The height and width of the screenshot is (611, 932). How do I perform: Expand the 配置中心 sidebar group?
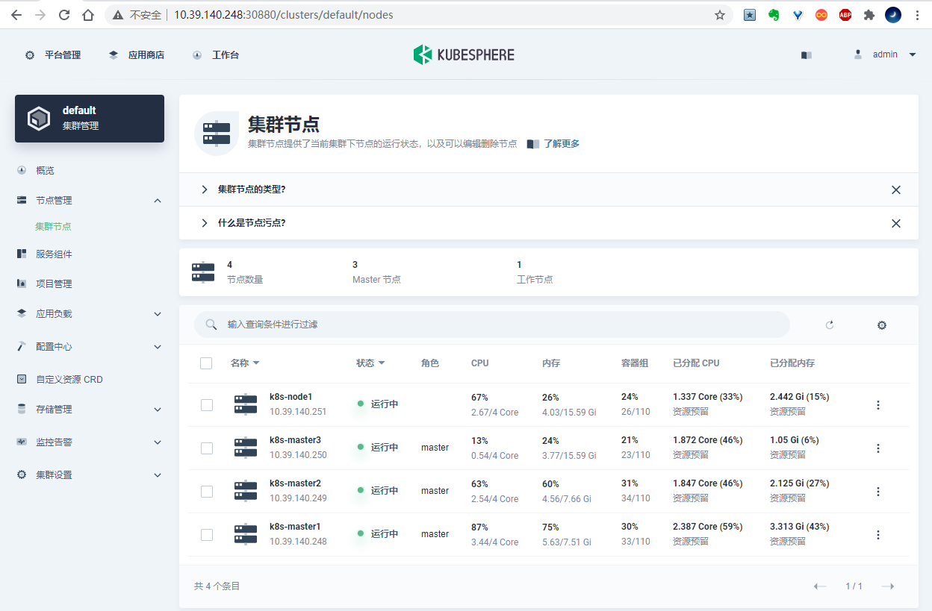click(x=158, y=347)
